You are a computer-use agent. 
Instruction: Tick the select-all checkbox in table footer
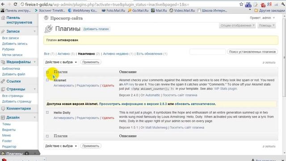pyautogui.click(x=47, y=136)
